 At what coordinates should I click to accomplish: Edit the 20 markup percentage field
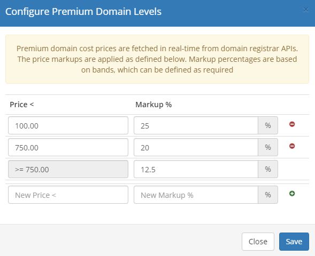[196, 147]
